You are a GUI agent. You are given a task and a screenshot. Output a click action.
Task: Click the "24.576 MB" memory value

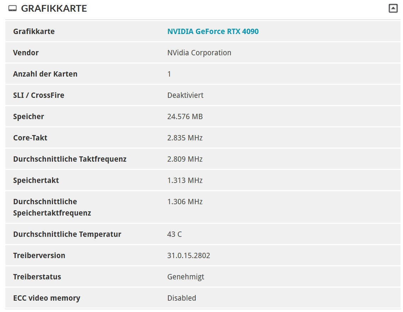coord(185,117)
